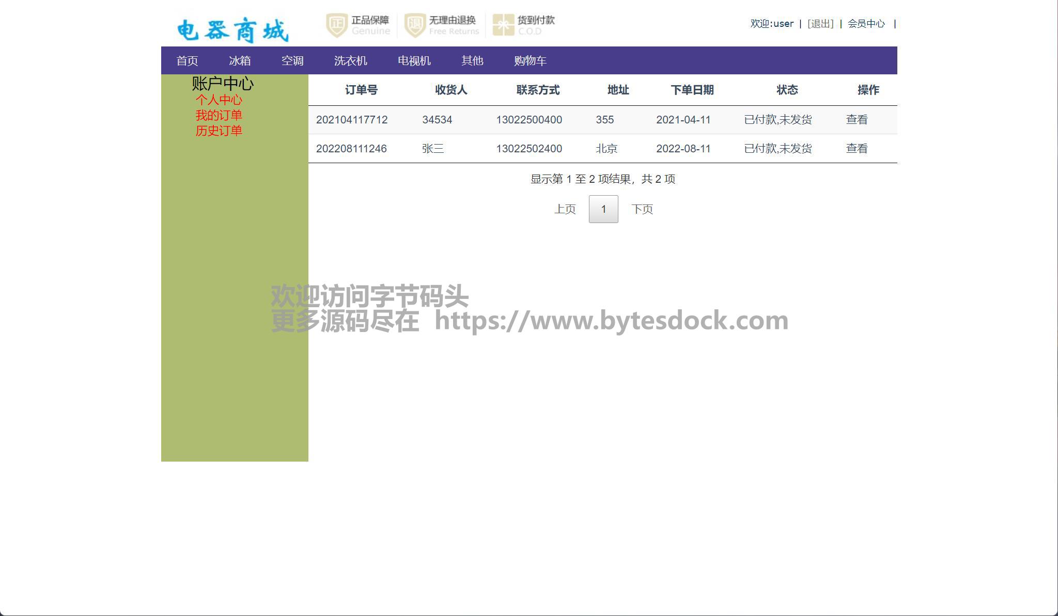Select 我的订单 in the sidebar
This screenshot has width=1058, height=616.
(x=219, y=115)
